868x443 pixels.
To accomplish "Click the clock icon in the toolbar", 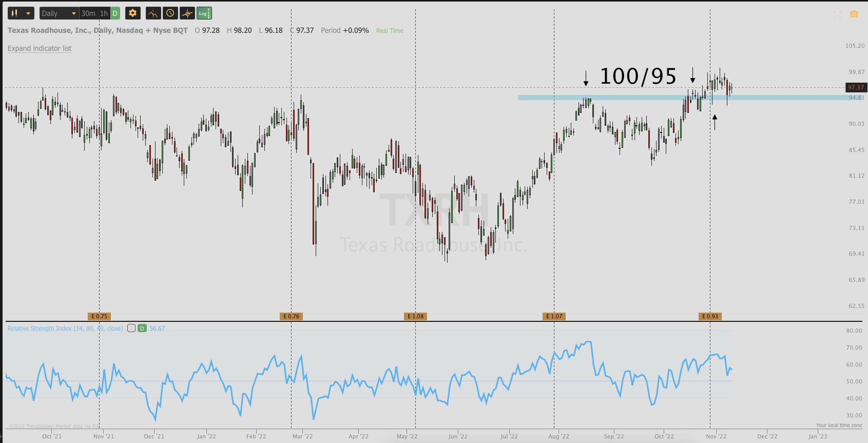I will click(x=170, y=13).
